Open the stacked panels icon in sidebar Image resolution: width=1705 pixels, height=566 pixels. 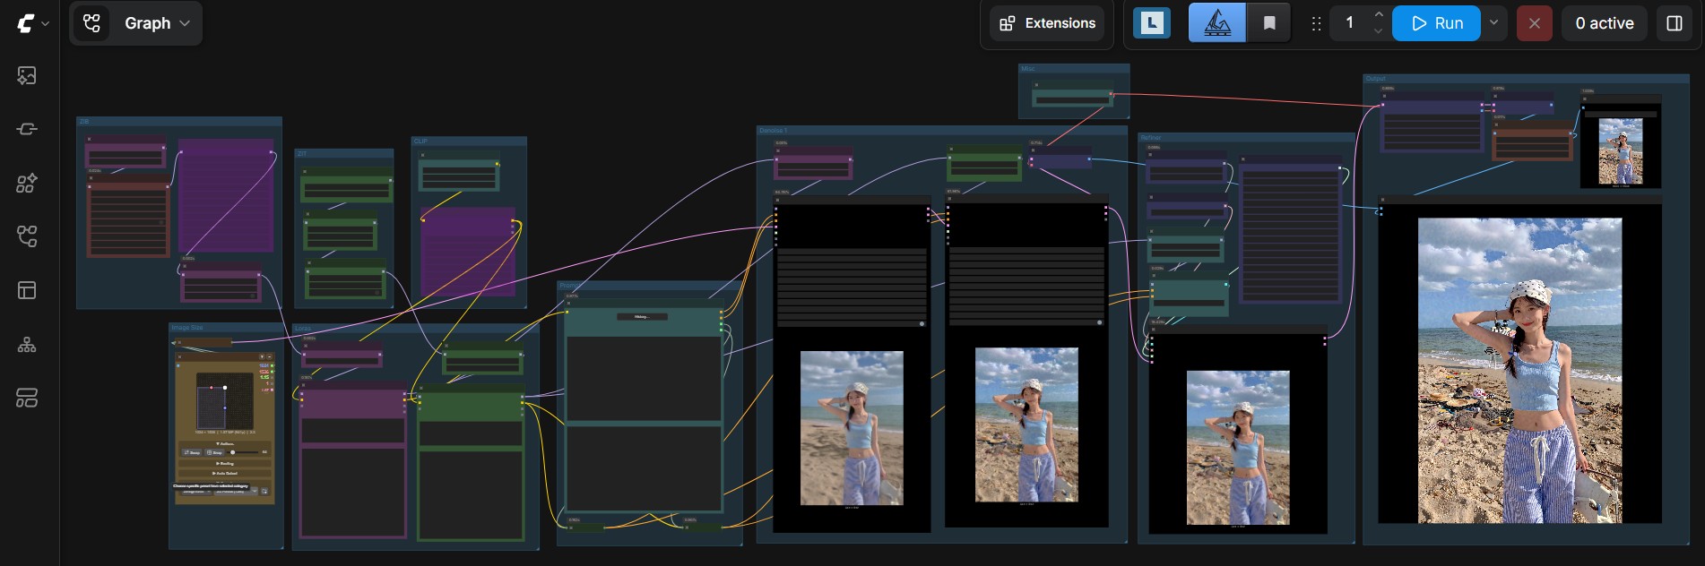point(27,399)
